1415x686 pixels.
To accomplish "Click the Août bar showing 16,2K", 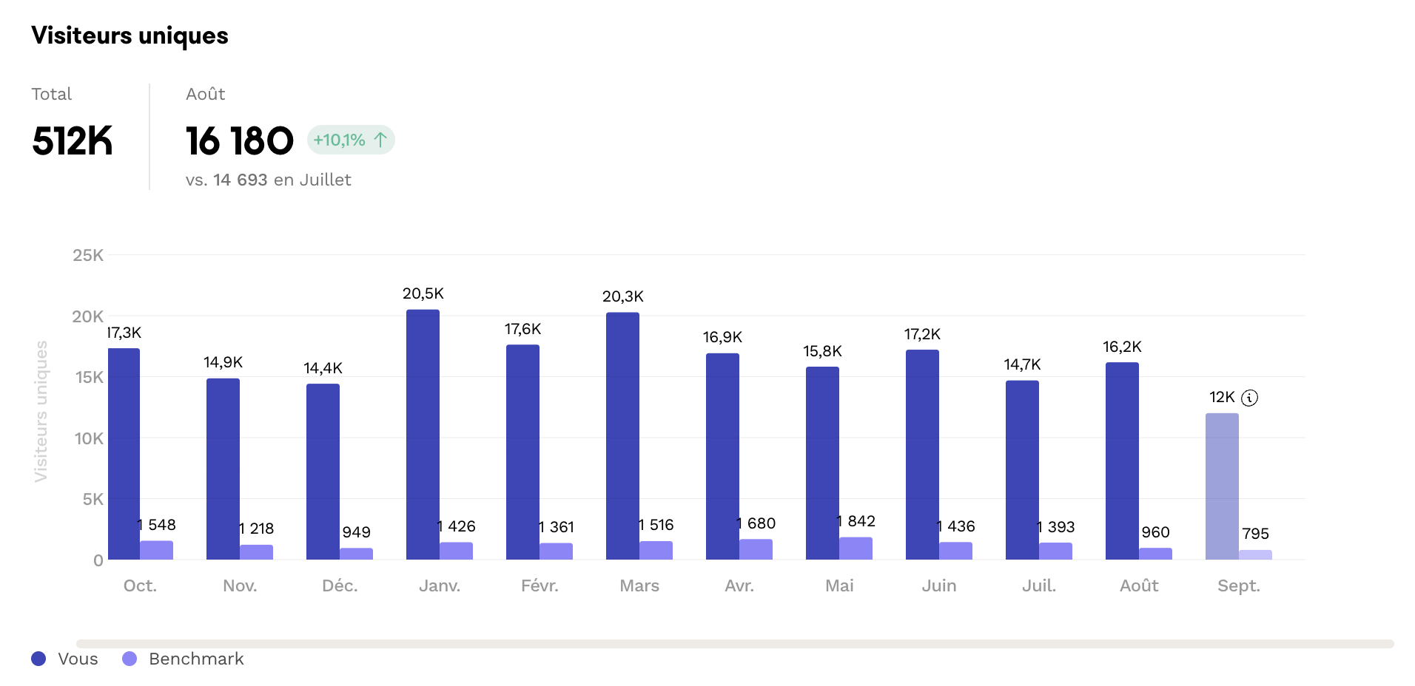I will [x=1122, y=461].
